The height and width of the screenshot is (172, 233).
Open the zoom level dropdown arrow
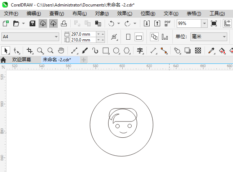(205, 23)
